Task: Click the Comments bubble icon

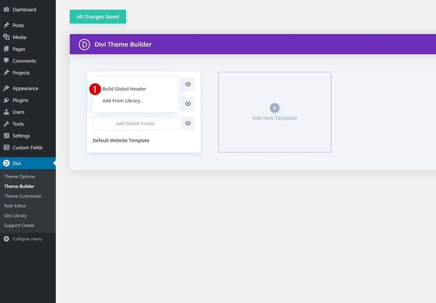Action: 6,61
